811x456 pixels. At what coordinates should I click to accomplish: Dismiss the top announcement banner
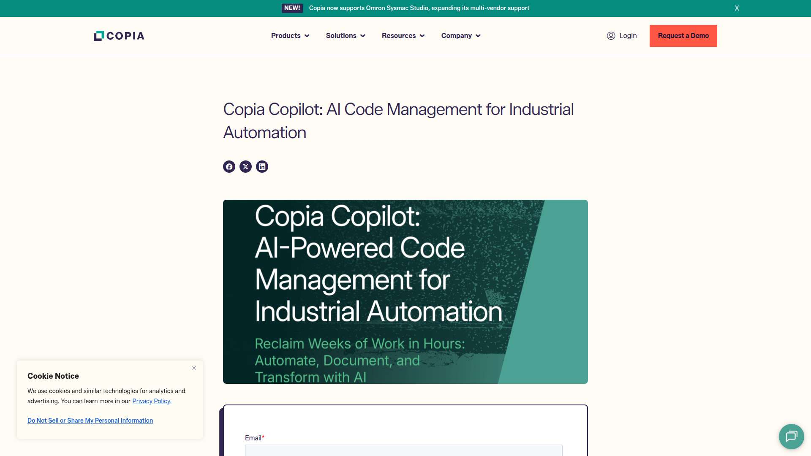737,8
